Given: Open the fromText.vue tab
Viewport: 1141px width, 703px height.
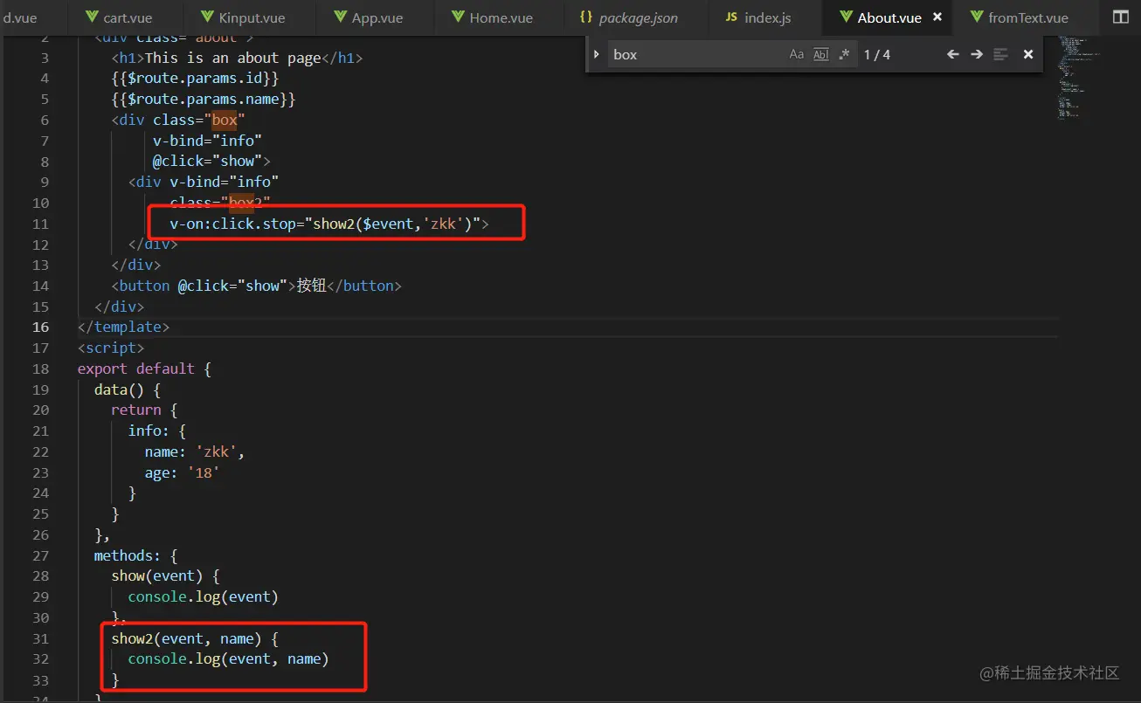Looking at the screenshot, I should pyautogui.click(x=1019, y=17).
